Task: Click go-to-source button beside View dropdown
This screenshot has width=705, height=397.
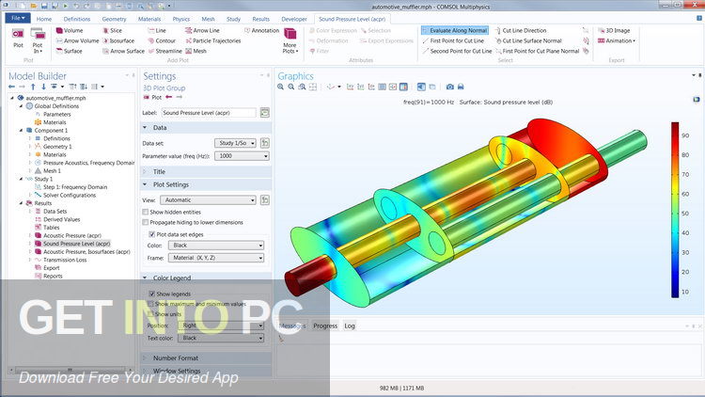Action: 265,199
